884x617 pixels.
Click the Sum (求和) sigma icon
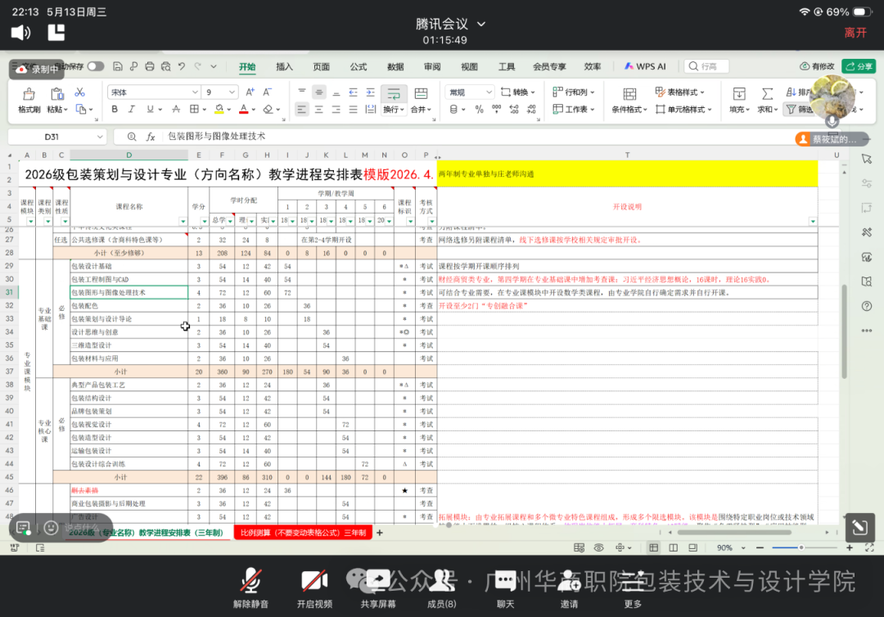tap(767, 93)
